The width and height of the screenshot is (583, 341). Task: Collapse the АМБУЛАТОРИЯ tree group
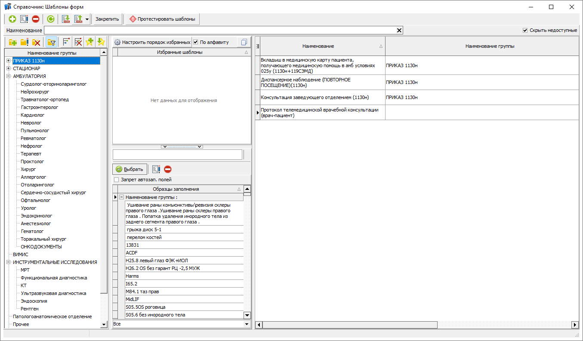[8, 76]
